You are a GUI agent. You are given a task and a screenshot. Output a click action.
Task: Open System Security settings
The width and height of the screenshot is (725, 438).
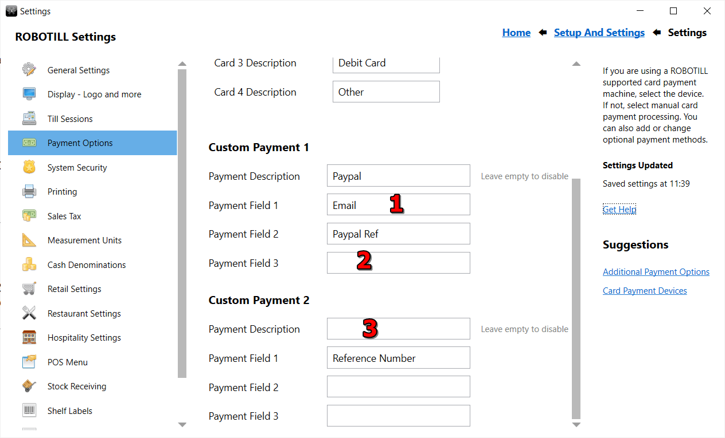pos(29,167)
